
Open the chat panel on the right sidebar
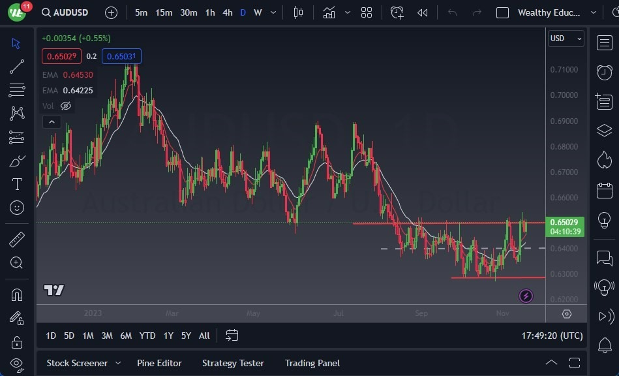pos(603,258)
